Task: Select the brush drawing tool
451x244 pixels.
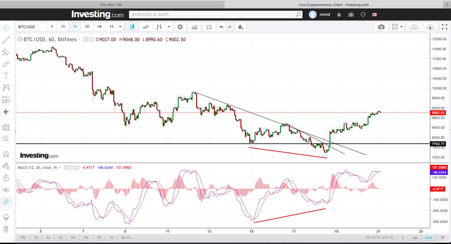Action: [x=6, y=64]
